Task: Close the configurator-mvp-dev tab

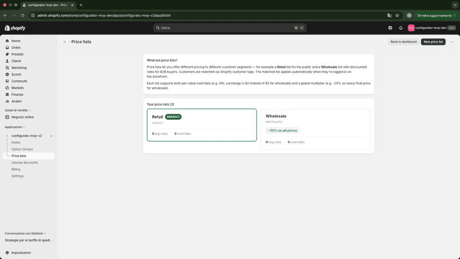Action: tap(72, 5)
